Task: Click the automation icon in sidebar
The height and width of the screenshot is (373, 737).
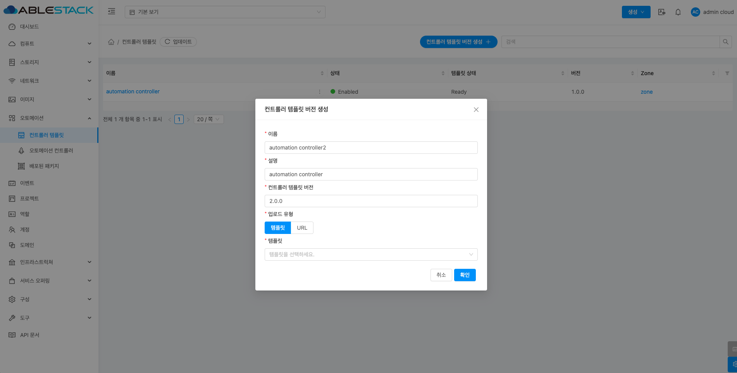Action: coord(12,118)
